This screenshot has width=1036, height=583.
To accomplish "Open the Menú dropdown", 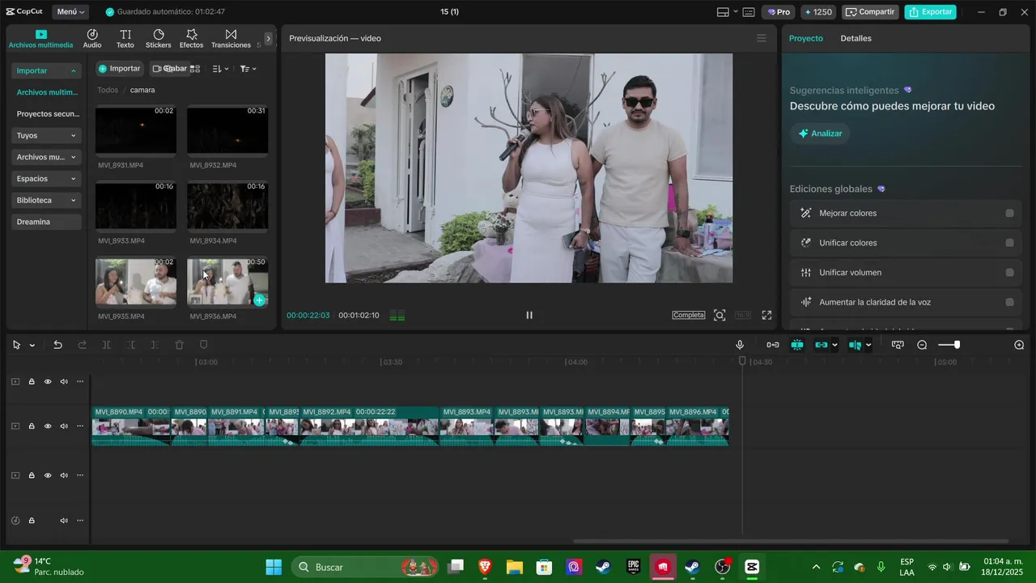I will pyautogui.click(x=71, y=12).
